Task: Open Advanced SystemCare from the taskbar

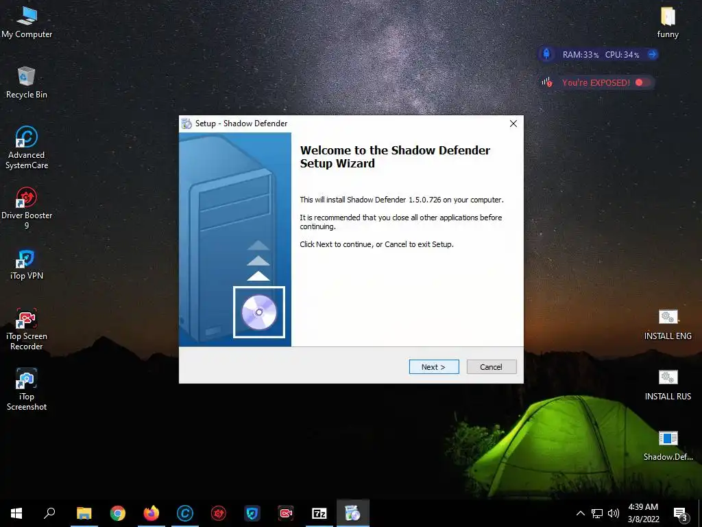Action: tap(185, 513)
